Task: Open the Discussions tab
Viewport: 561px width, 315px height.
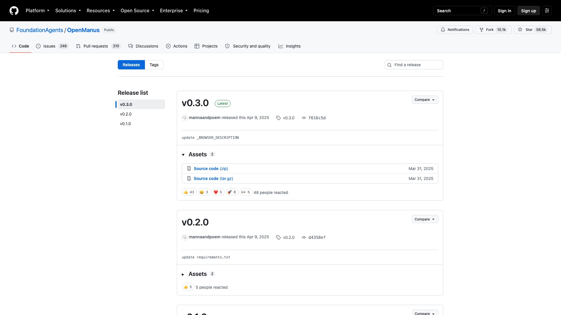Action: point(143,46)
